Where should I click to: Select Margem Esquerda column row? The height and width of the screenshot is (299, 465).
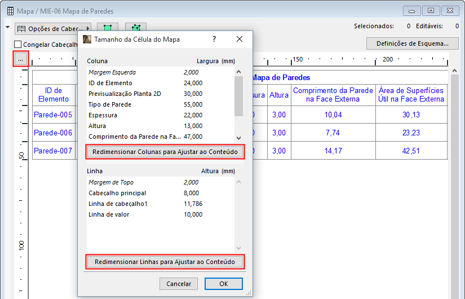[x=161, y=72]
